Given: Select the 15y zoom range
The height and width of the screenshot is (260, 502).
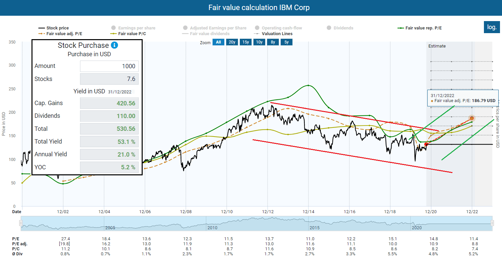Looking at the screenshot, I should click(x=245, y=42).
